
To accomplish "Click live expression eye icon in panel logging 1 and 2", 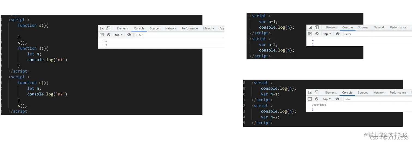I will 338,34.
